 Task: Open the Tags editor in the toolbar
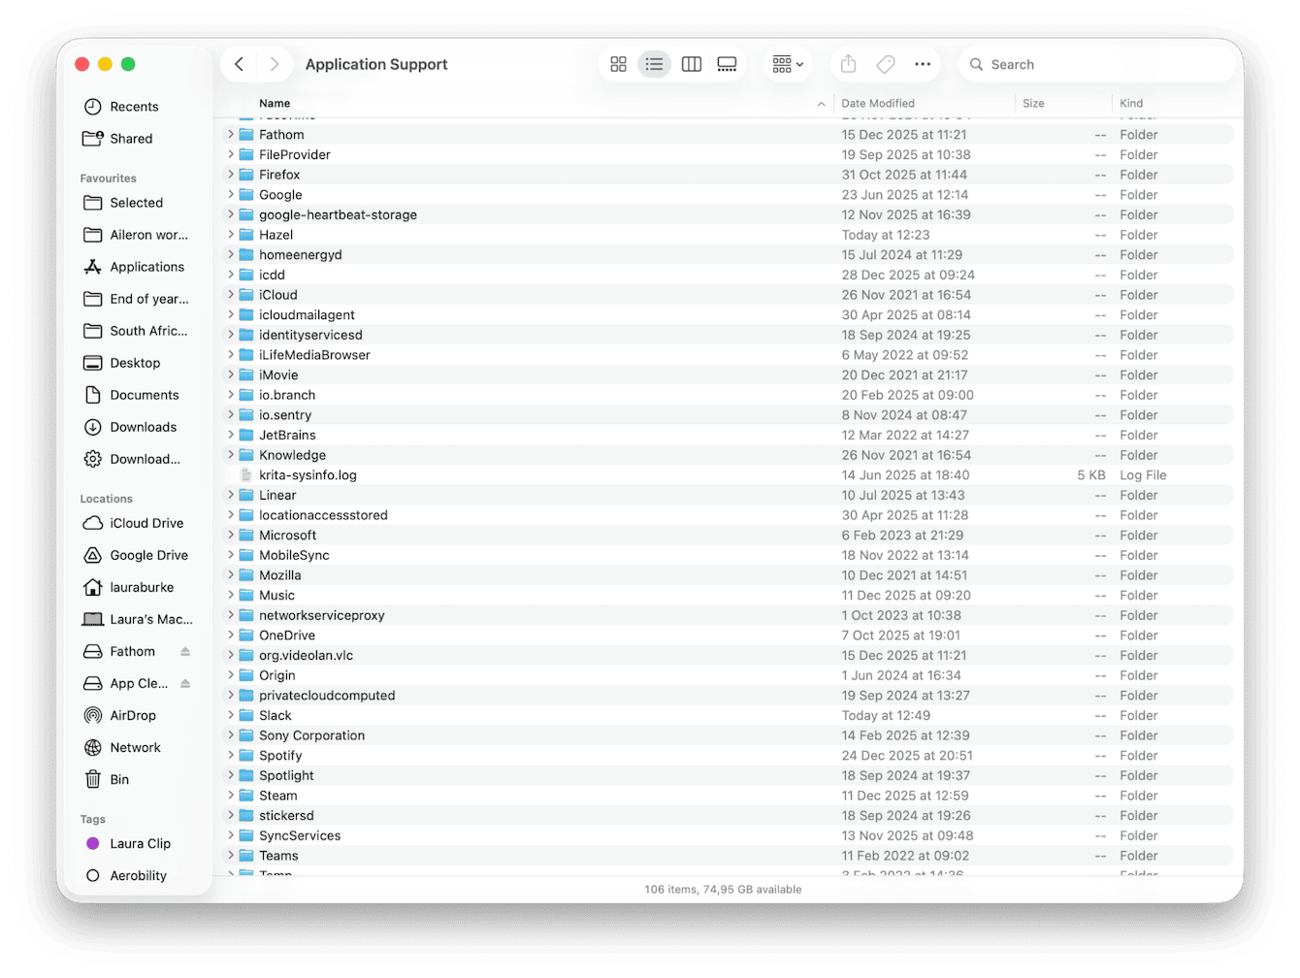click(x=885, y=63)
